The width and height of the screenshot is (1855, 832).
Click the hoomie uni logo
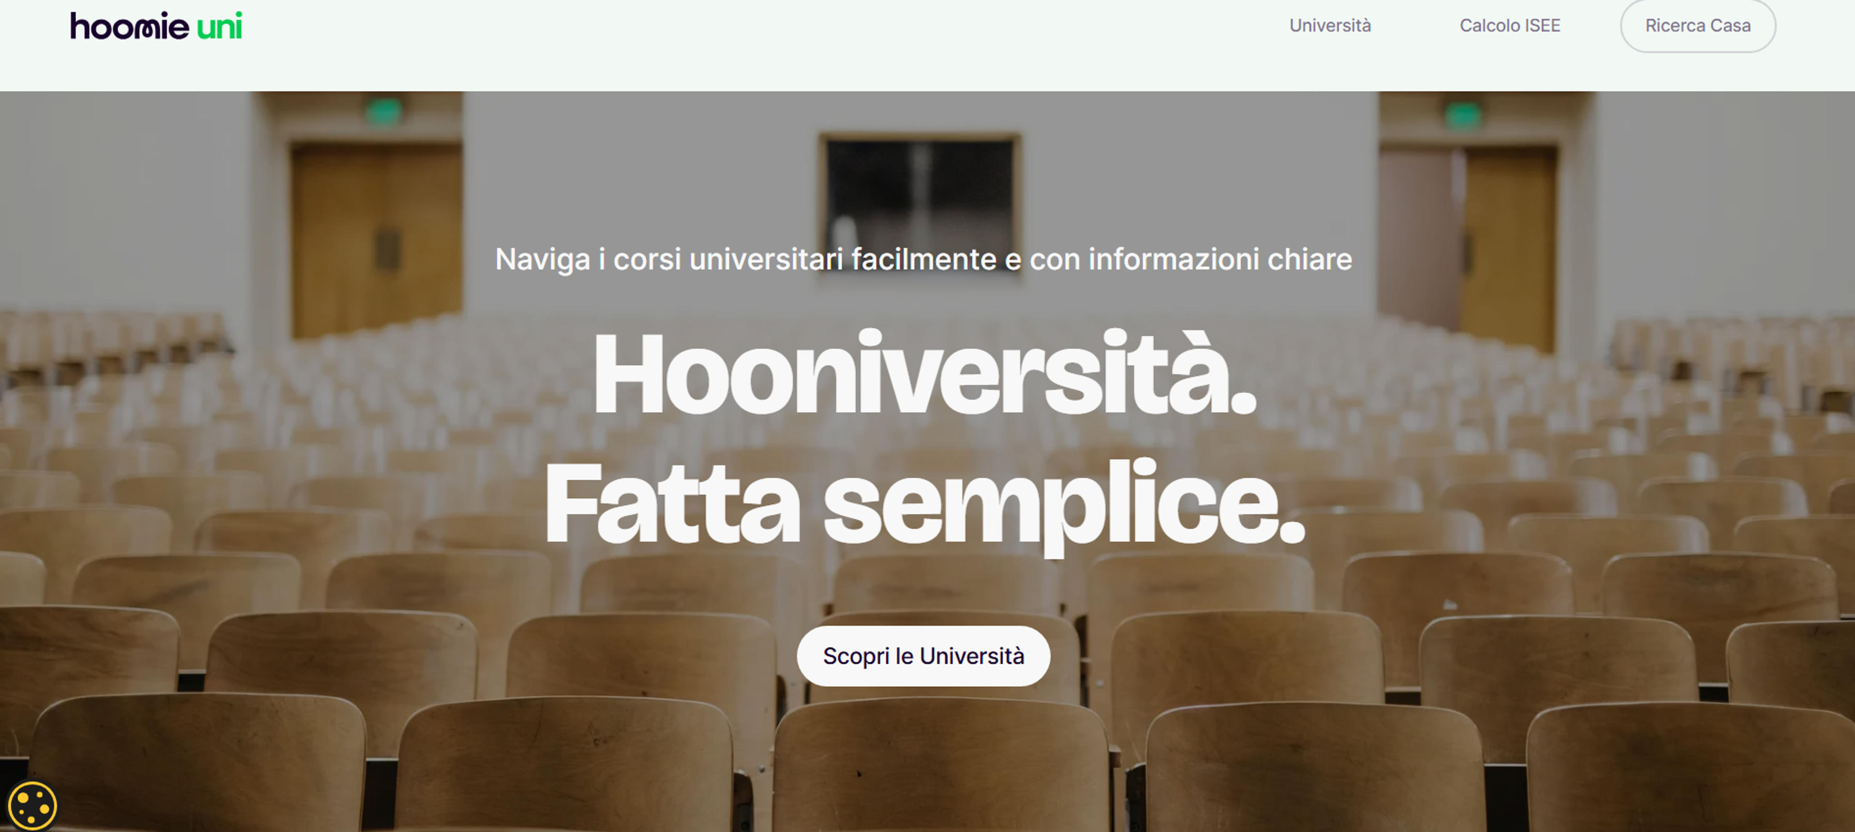point(156,26)
